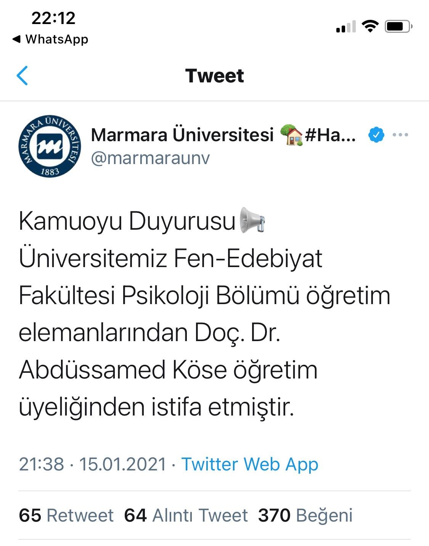Open Marmara Üniversitesi profile picture
The width and height of the screenshot is (429, 546).
pyautogui.click(x=50, y=146)
